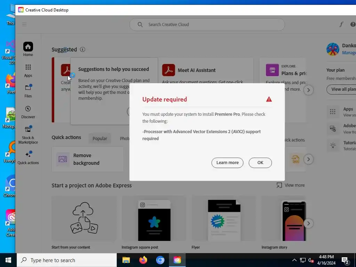
Task: Click the Apps grid icon in right panel
Action: 333,112
